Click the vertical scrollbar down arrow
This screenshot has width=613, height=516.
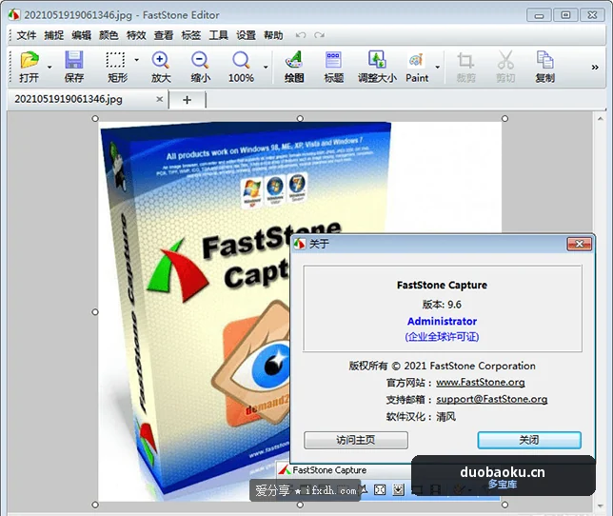click(x=601, y=506)
